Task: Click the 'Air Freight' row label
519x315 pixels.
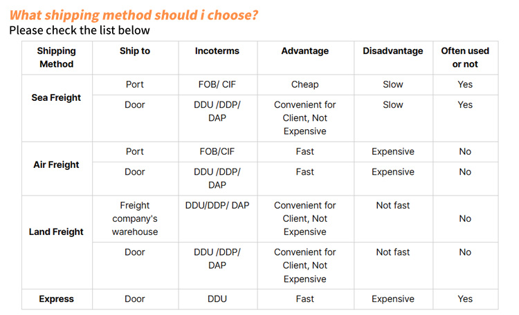Action: [56, 164]
